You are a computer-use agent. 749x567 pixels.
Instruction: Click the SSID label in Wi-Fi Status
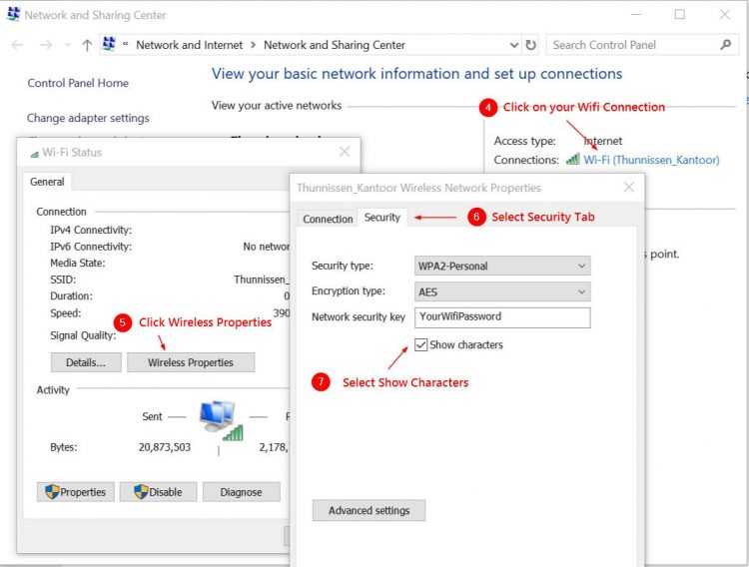[x=63, y=280]
